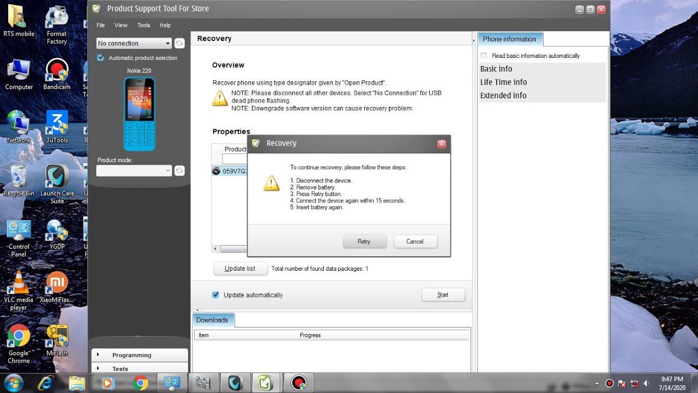Click the clock showing 9:47 PM
The height and width of the screenshot is (393, 698).
point(672,383)
